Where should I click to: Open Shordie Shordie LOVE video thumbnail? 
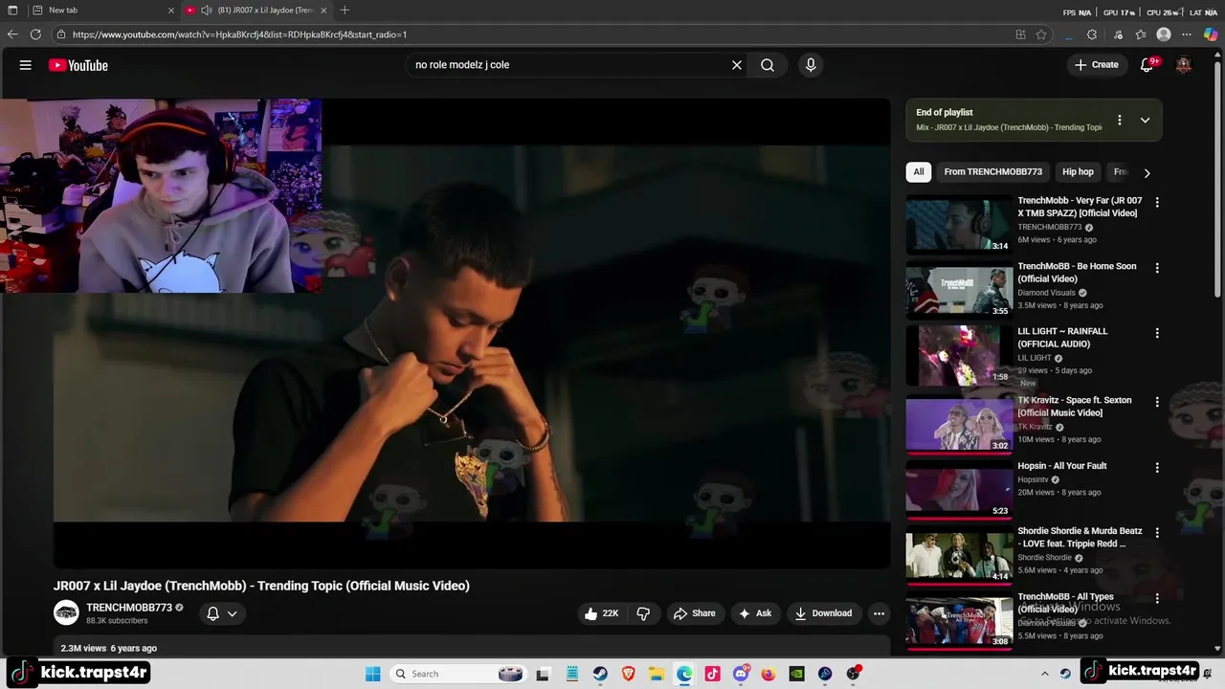(x=959, y=555)
